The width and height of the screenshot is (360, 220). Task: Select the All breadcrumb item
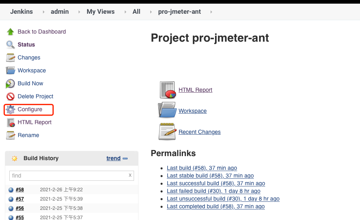tap(136, 12)
